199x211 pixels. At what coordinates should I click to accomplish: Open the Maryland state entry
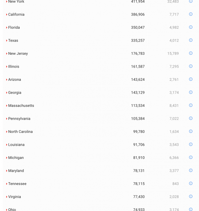coord(16,171)
